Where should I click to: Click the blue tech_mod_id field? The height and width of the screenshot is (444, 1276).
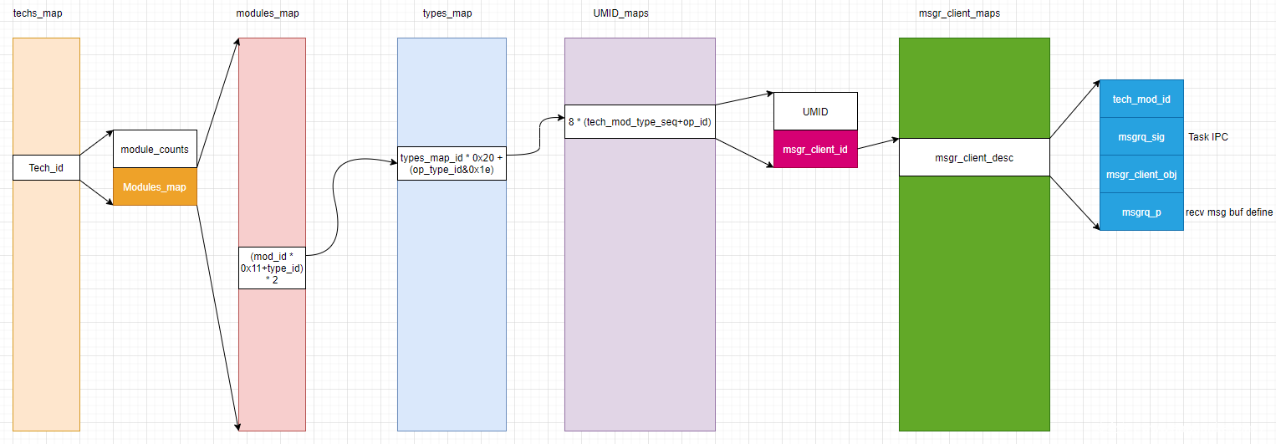pyautogui.click(x=1141, y=100)
